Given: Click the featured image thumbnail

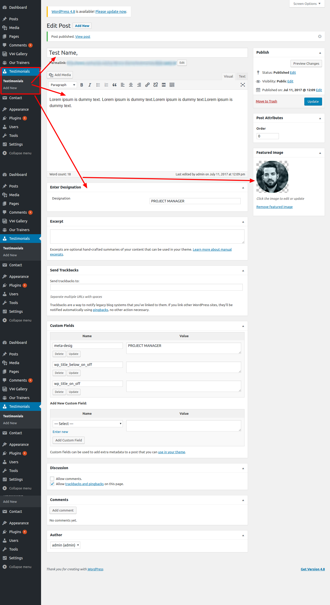Looking at the screenshot, I should pyautogui.click(x=272, y=177).
